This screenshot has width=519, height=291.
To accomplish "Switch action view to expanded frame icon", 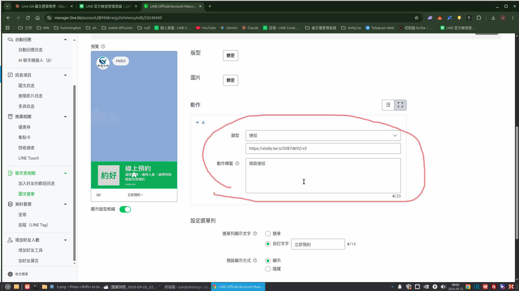I will click(x=400, y=105).
